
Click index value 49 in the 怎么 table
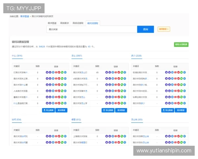point(97,73)
